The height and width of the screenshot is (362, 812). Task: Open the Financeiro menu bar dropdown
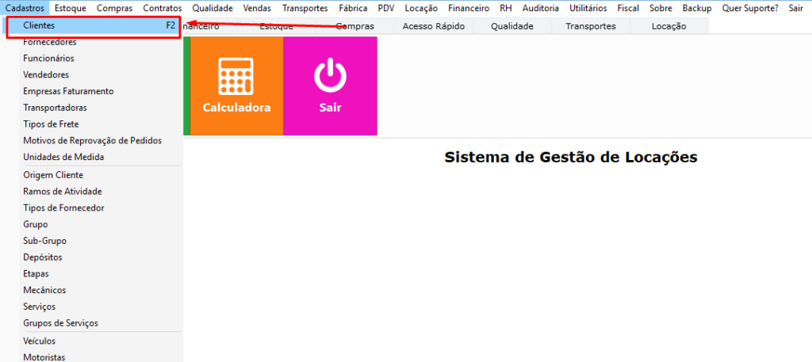tap(468, 8)
